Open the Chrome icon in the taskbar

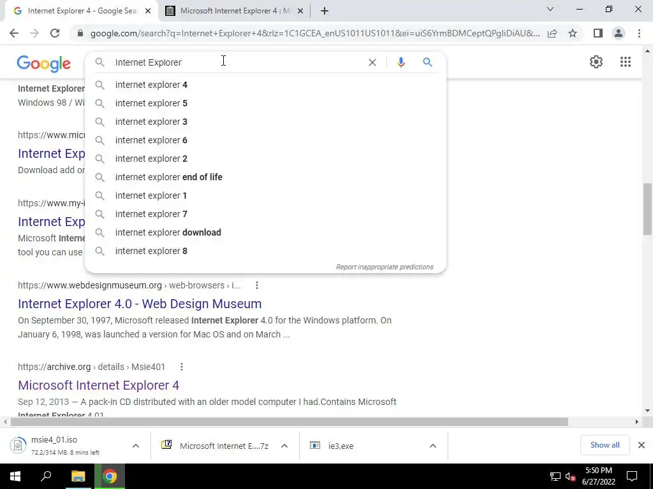tap(110, 476)
